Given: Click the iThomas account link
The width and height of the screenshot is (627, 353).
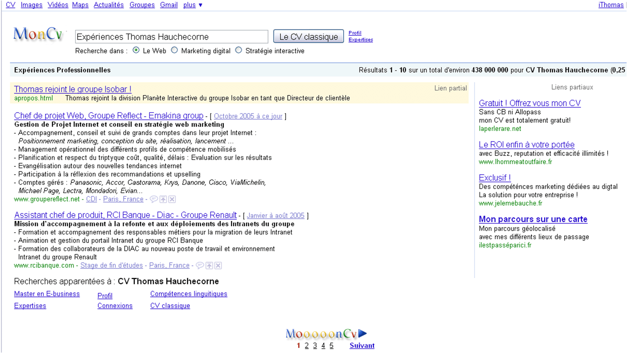Looking at the screenshot, I should 611,5.
